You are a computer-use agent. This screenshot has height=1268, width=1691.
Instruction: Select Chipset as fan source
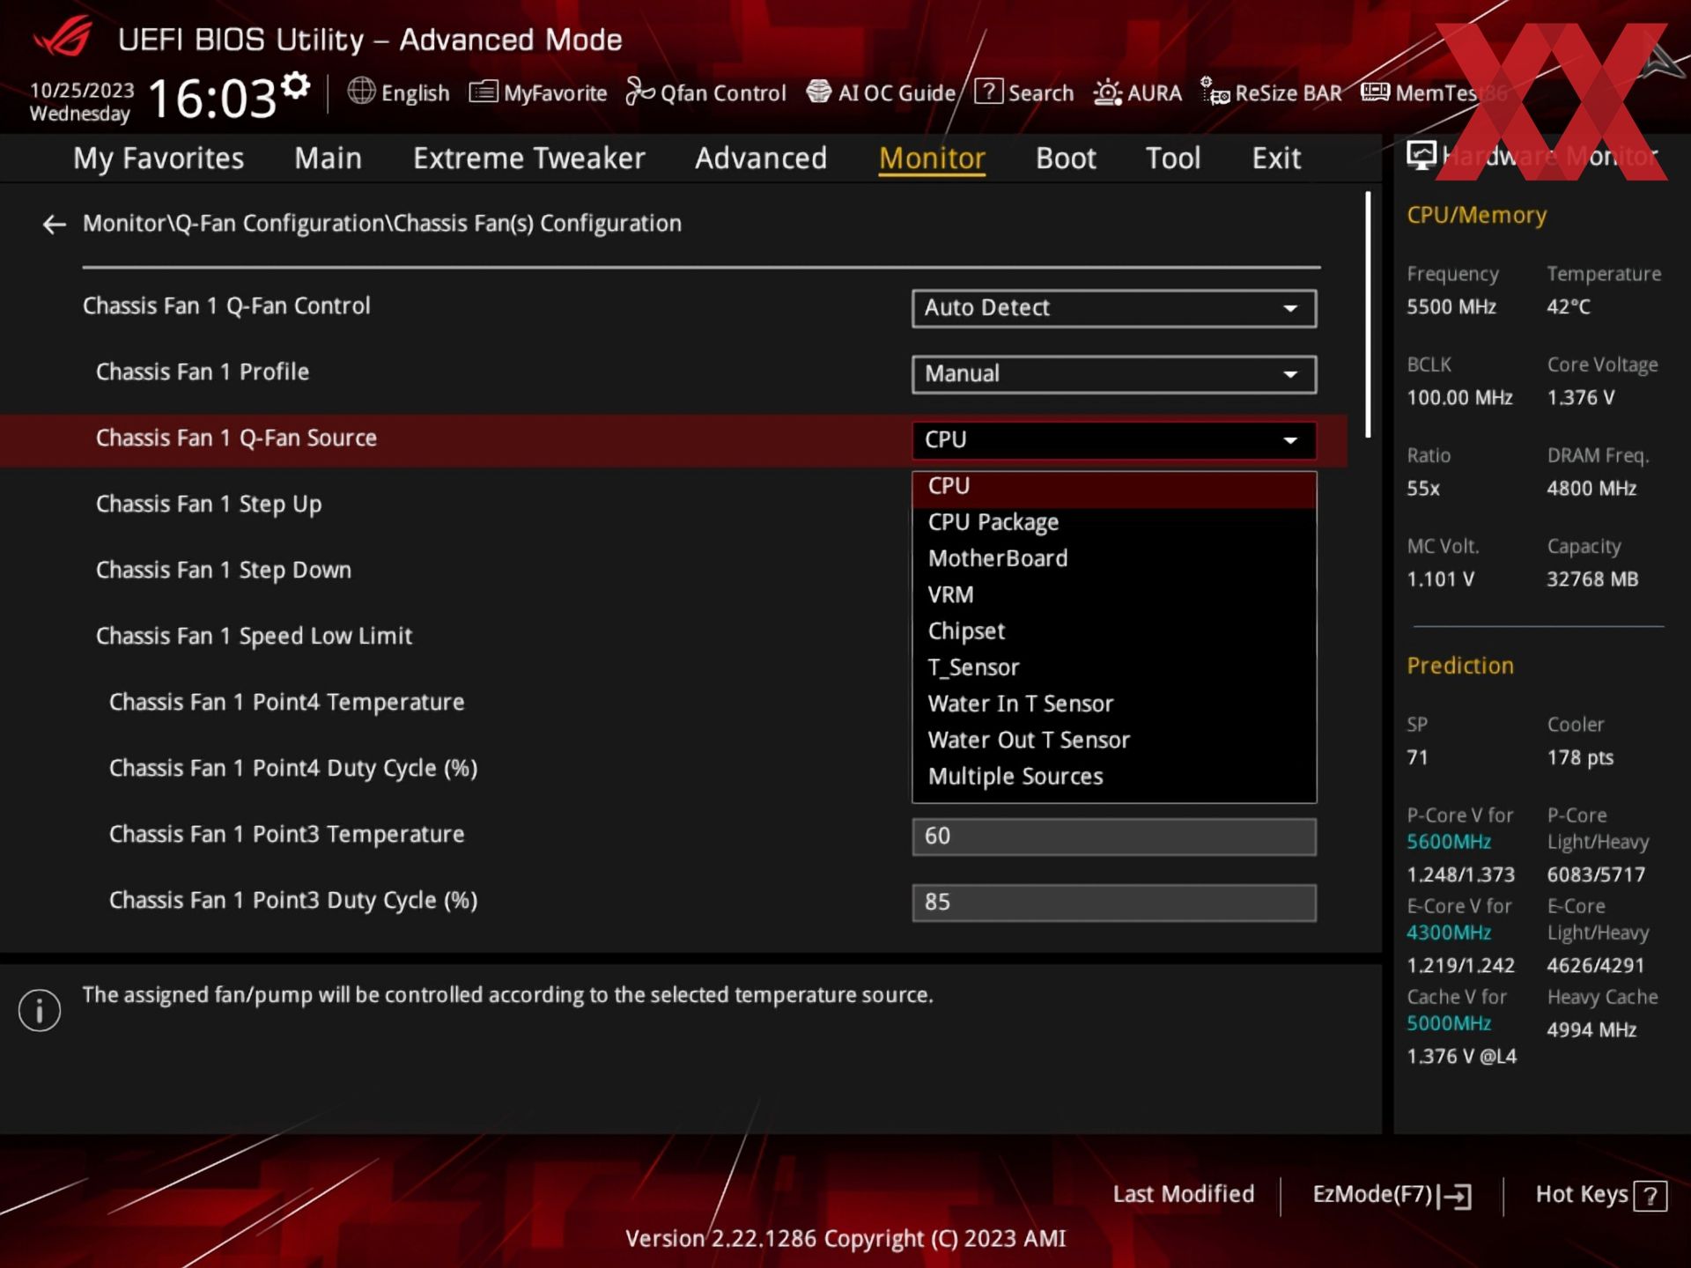1114,631
